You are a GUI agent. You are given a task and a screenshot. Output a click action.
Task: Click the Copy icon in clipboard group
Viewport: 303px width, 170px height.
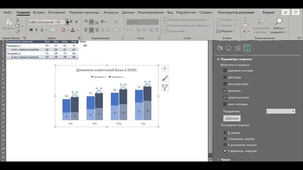tap(18, 26)
